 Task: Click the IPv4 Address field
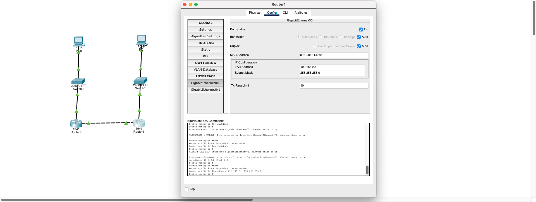pyautogui.click(x=332, y=67)
